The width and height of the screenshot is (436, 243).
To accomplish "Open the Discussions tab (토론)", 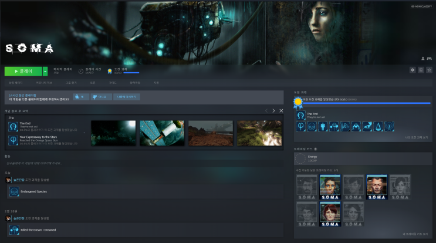I will tap(93, 83).
